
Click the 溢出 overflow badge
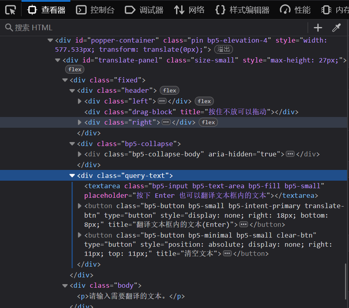pos(223,49)
